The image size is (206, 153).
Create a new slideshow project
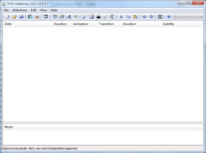tap(7, 17)
